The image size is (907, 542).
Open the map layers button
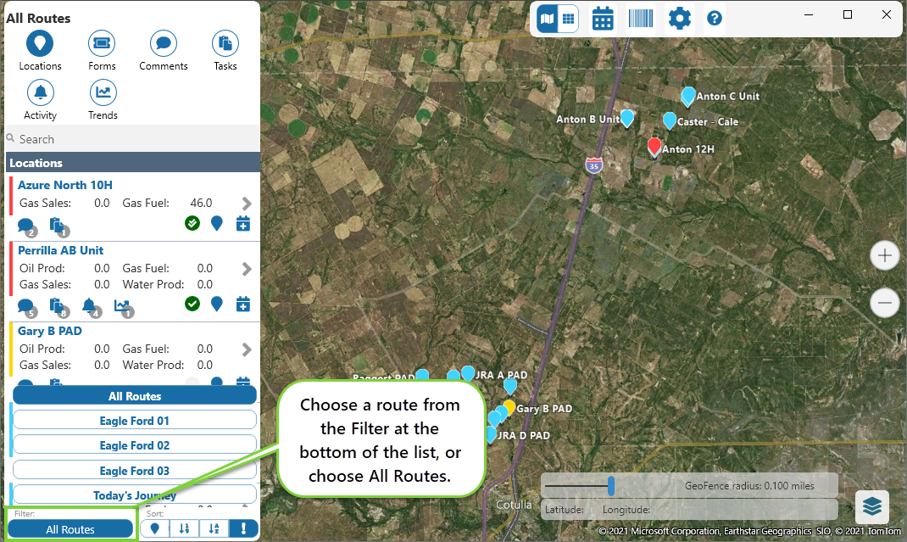click(872, 506)
